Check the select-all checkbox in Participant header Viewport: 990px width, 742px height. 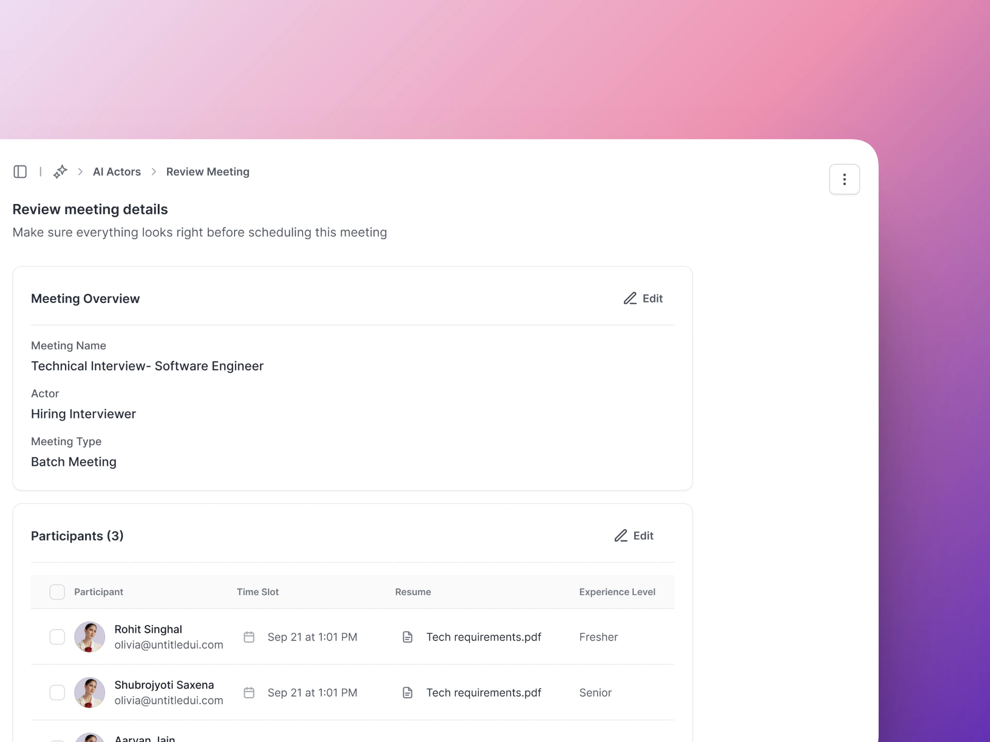(x=57, y=592)
